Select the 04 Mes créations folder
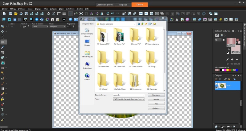This screenshot has height=131, width=246. [x=152, y=36]
